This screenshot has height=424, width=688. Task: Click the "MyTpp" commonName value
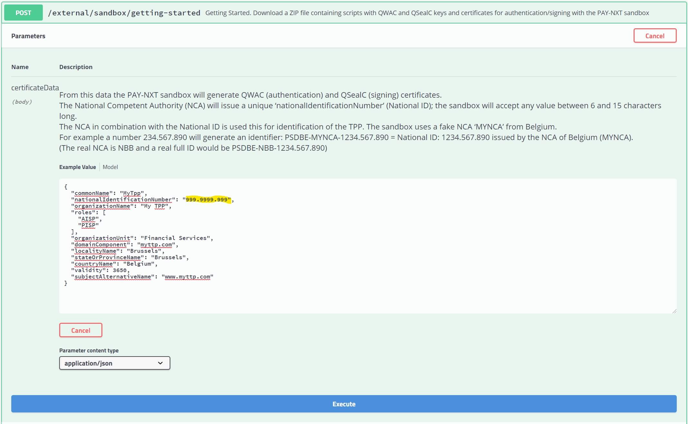pyautogui.click(x=132, y=193)
